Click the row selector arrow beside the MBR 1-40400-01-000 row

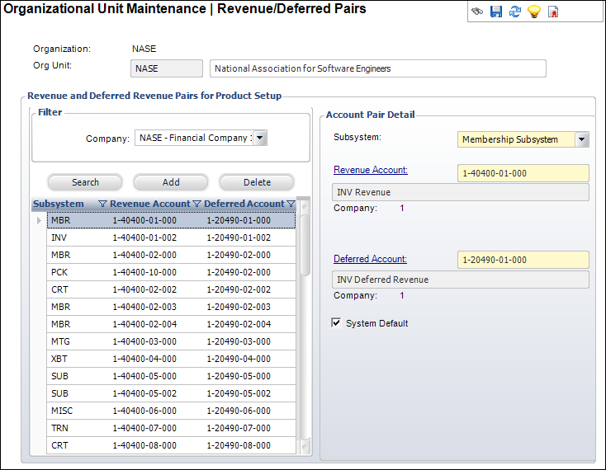pyautogui.click(x=39, y=220)
